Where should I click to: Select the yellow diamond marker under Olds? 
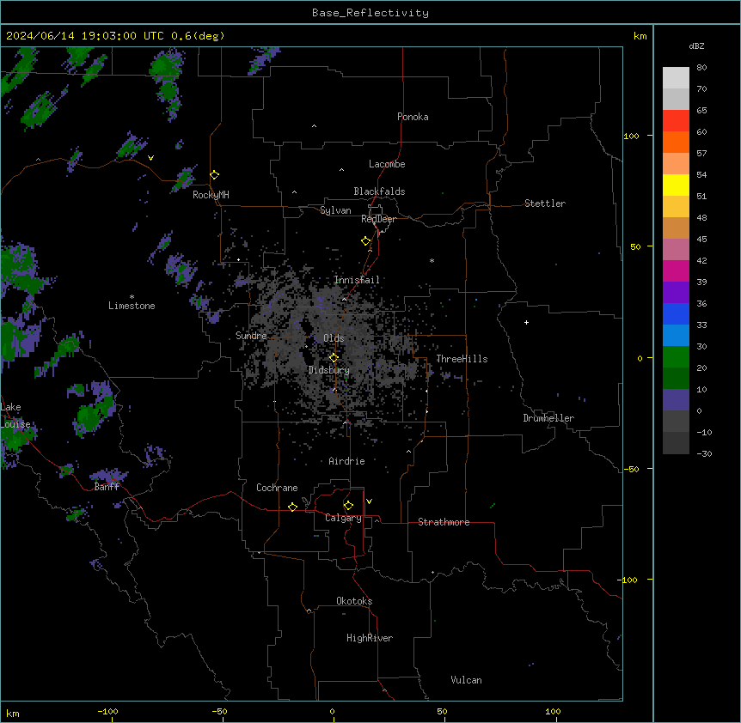334,357
